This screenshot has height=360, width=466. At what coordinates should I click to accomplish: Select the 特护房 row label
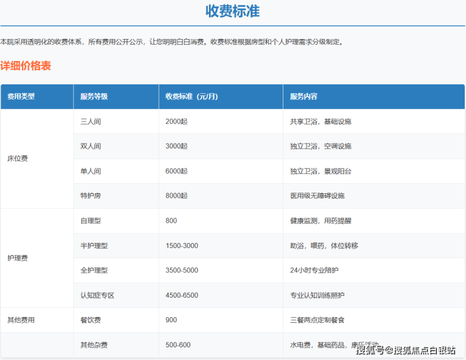click(x=91, y=196)
